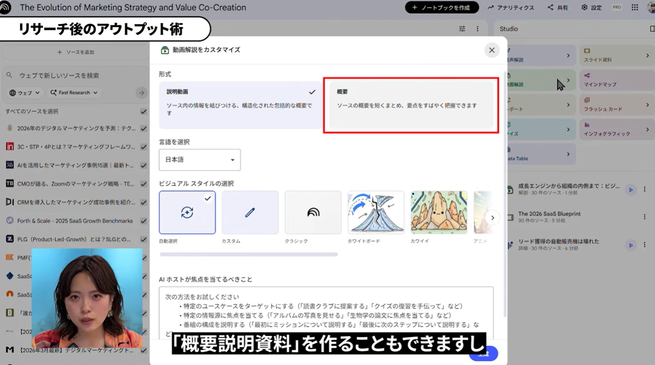Viewport: 655px width, 365px height.
Task: Open 共有 from top bar
Action: pyautogui.click(x=557, y=7)
